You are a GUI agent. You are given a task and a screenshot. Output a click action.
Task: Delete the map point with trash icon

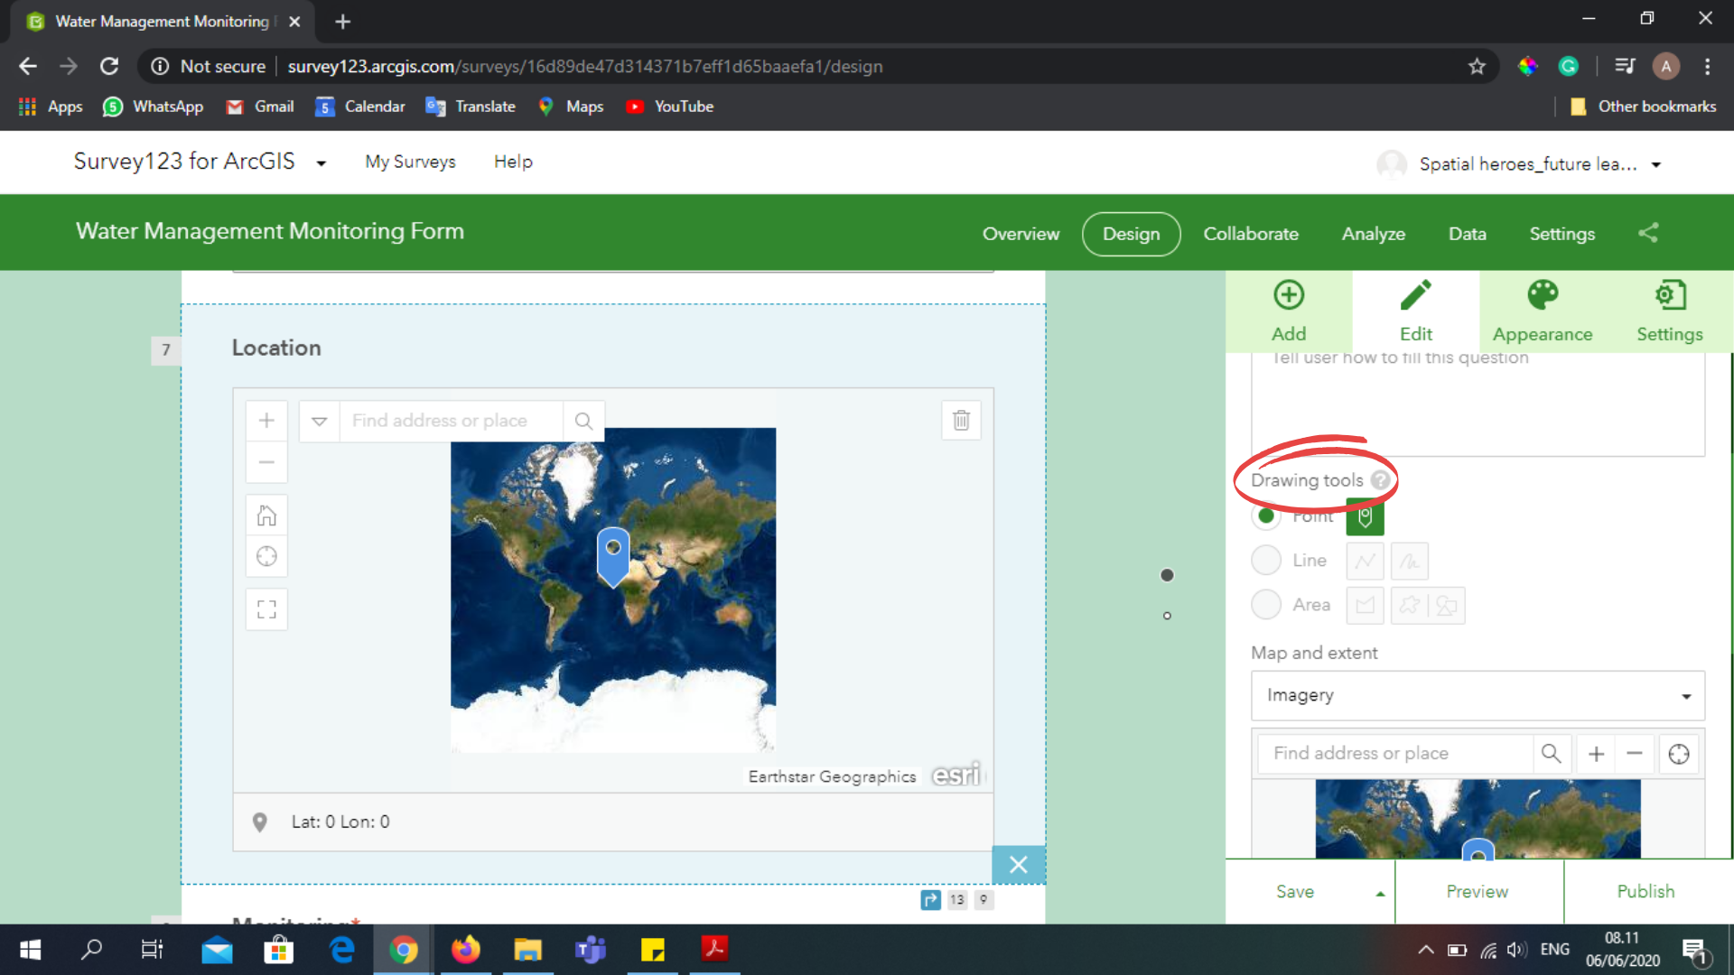[961, 421]
